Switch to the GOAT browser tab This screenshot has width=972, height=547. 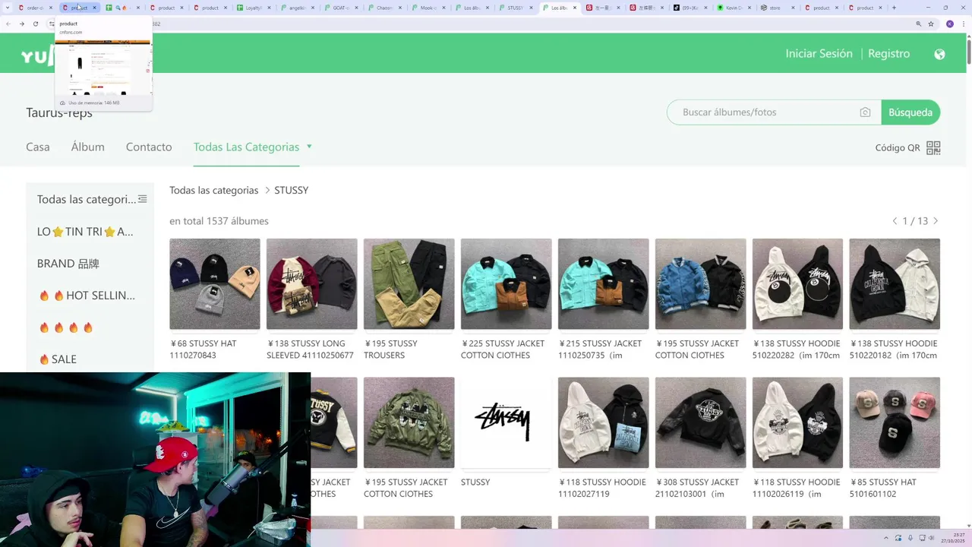[x=342, y=8]
